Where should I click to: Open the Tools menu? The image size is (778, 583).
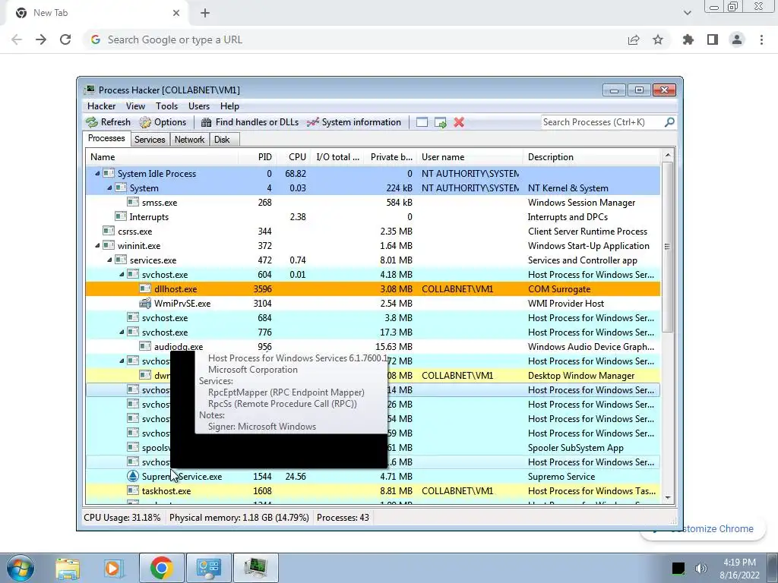[x=166, y=106]
